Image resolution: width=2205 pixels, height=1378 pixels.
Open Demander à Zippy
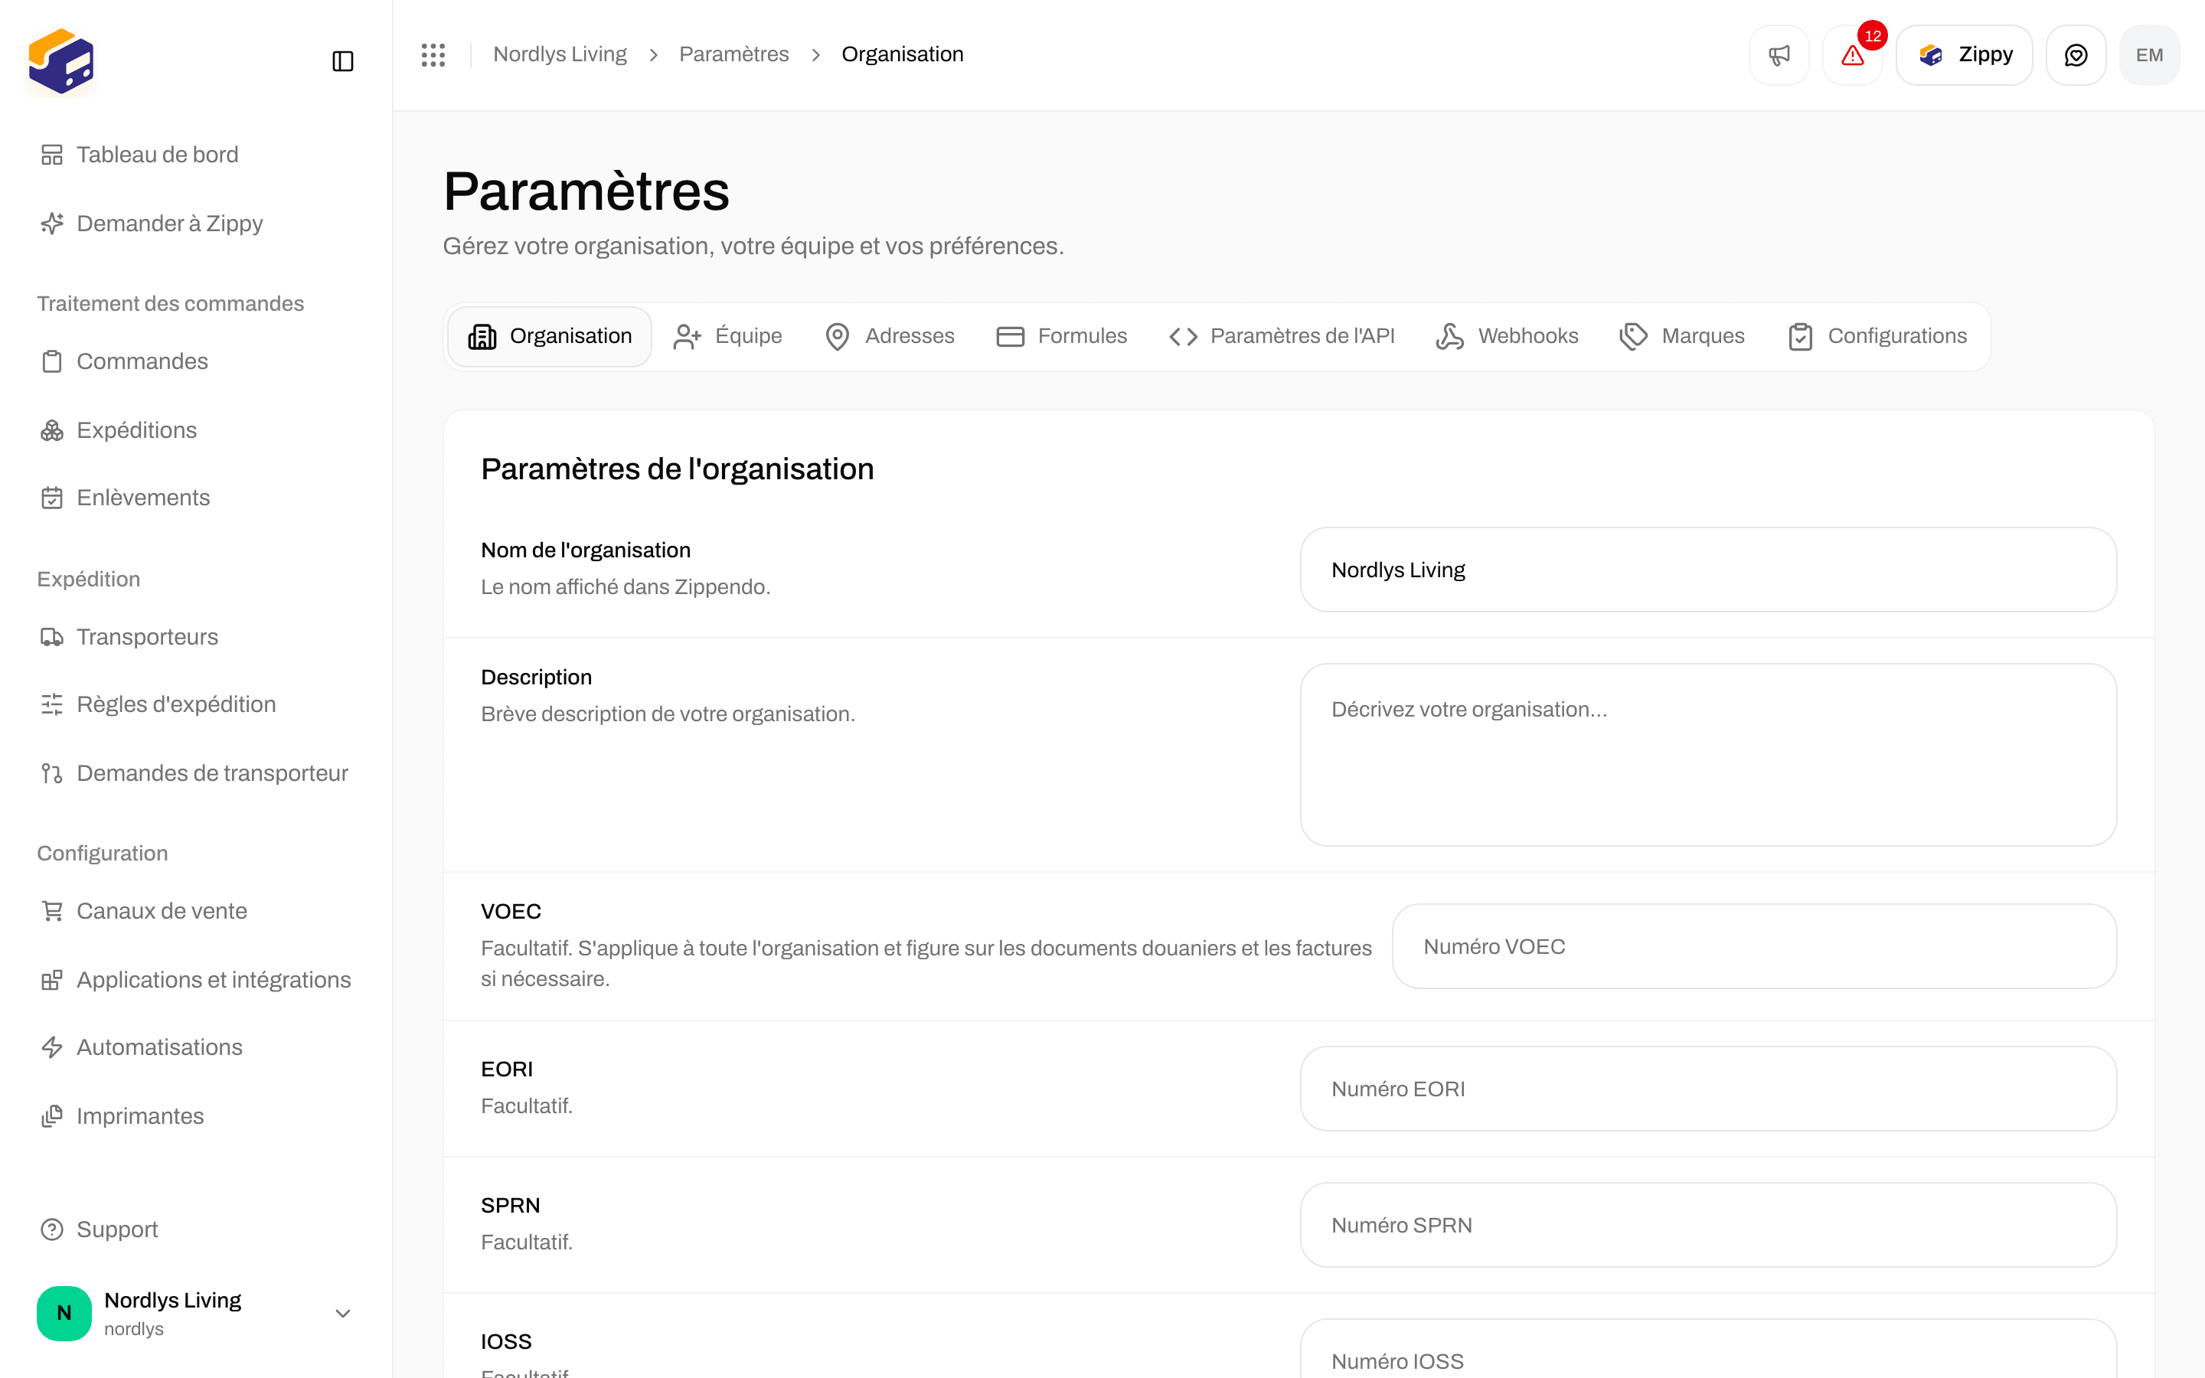[195, 224]
